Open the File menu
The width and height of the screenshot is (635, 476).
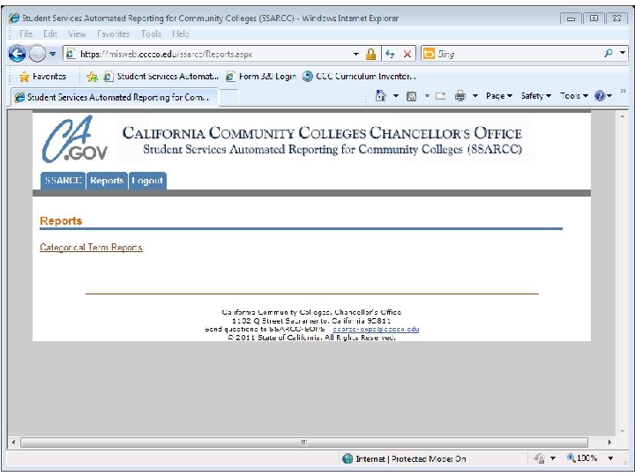(26, 34)
